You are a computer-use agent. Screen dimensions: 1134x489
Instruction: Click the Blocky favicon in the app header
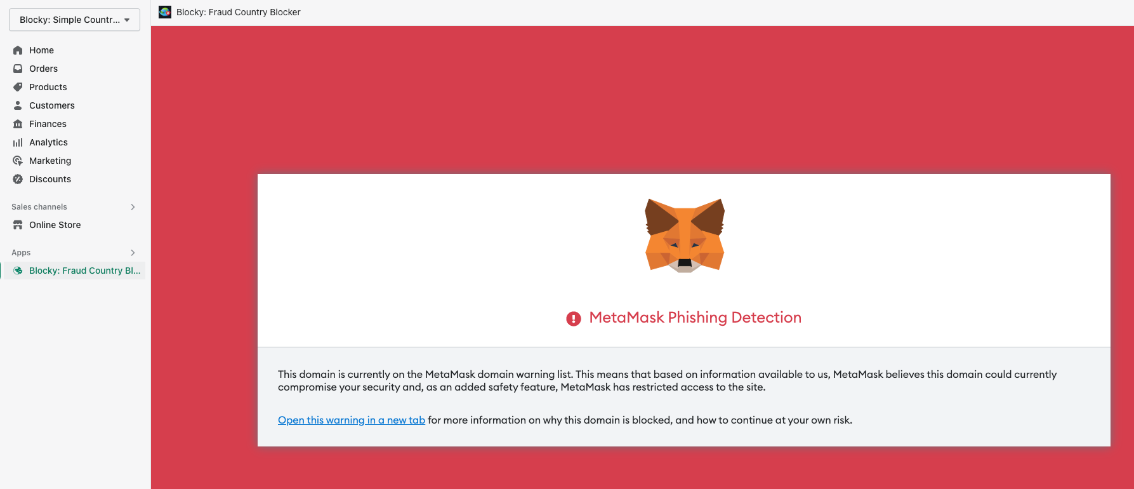pos(165,11)
